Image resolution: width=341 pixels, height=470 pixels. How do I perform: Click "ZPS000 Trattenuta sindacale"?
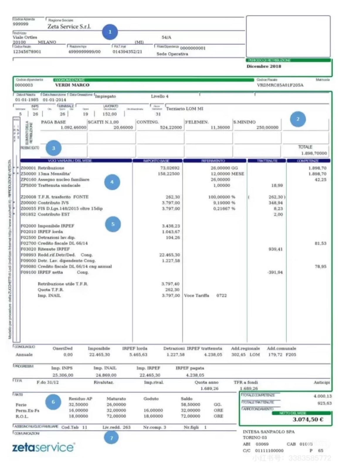(50, 185)
